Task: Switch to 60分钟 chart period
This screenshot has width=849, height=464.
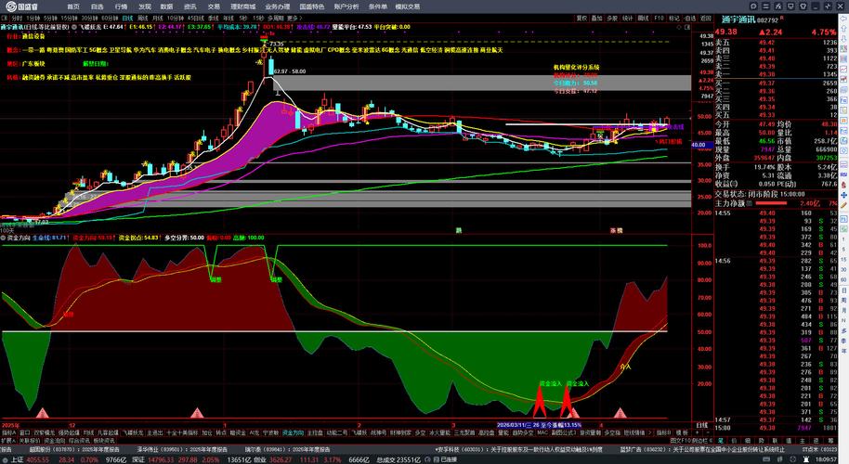Action: tap(110, 18)
